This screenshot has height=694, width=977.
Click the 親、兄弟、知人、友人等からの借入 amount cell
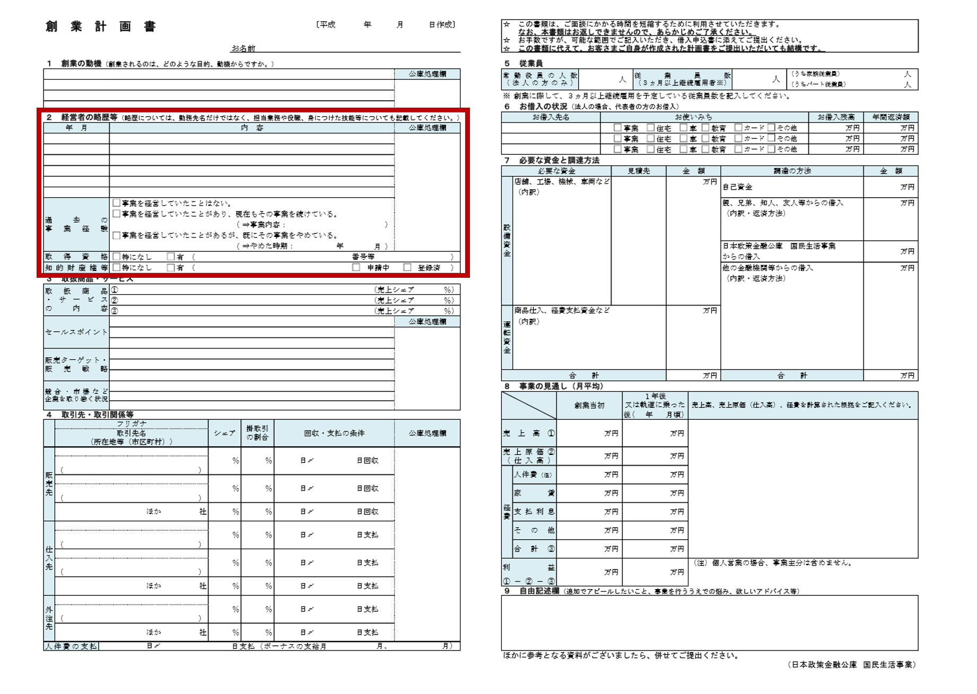[891, 219]
